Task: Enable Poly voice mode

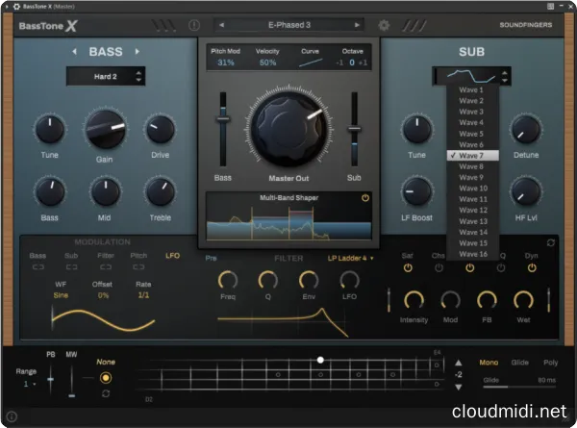Action: coord(550,363)
